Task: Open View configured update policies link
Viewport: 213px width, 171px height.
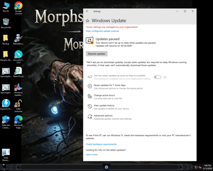Action: [102, 31]
